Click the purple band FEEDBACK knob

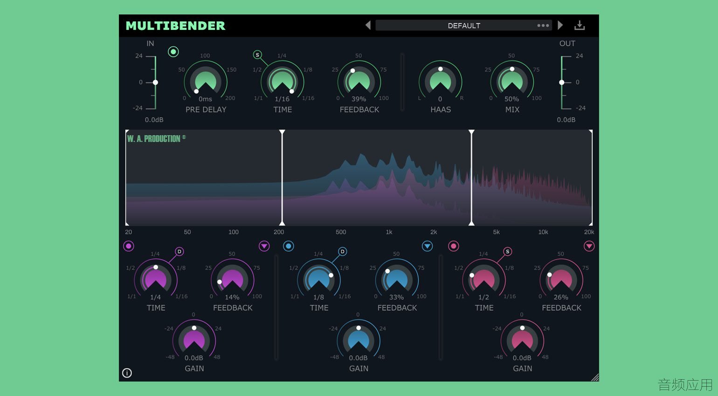232,279
